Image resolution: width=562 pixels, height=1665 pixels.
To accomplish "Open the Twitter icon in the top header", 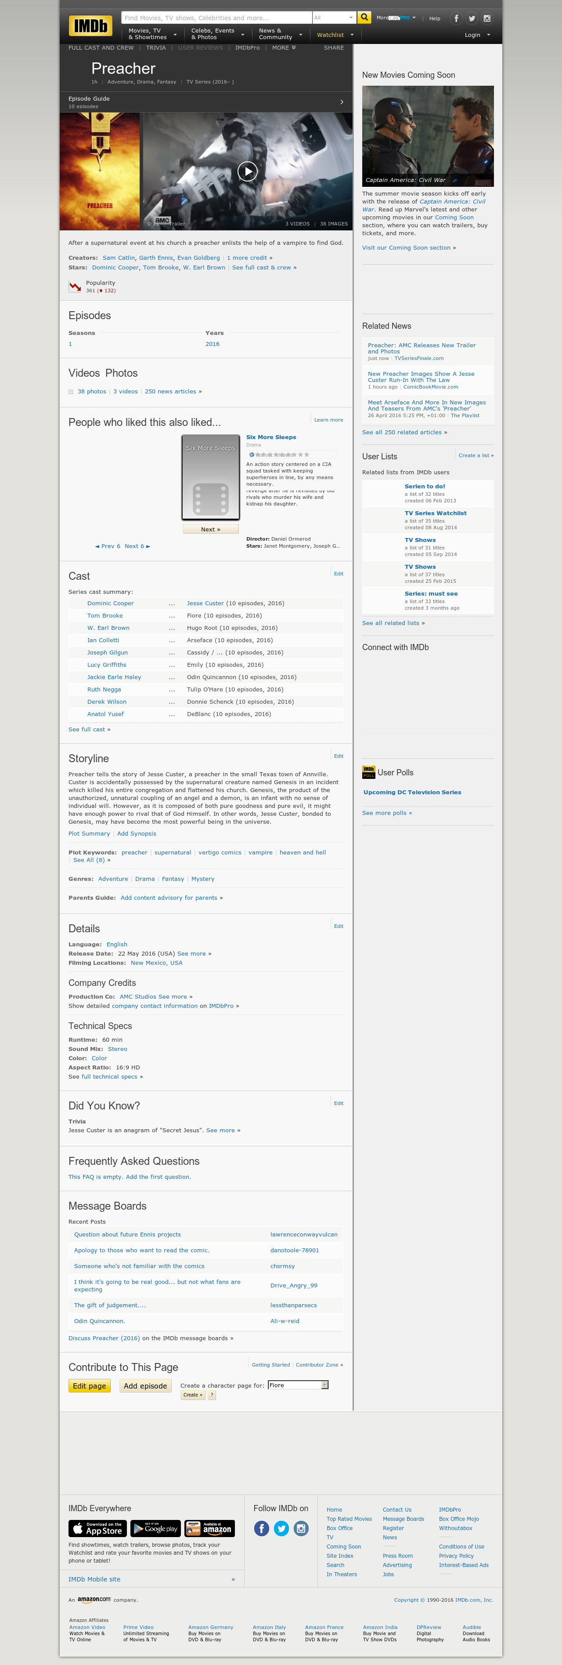I will (x=472, y=18).
